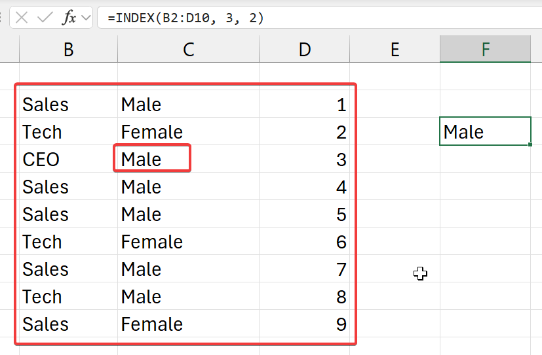Expand the chevron dropdown beside fx
542x355 pixels.
click(x=86, y=18)
